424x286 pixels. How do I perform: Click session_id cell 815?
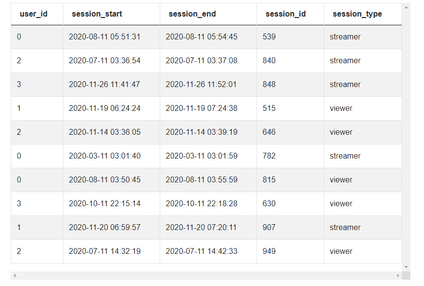click(x=269, y=179)
